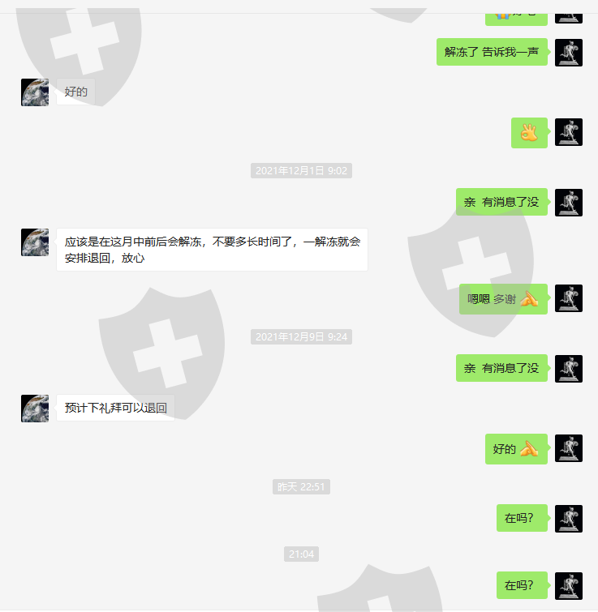Click the green 好的 message with praying hands
598x612 pixels.
[x=516, y=449]
